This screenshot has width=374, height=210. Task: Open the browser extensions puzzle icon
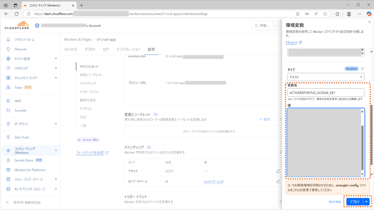tap(337, 14)
